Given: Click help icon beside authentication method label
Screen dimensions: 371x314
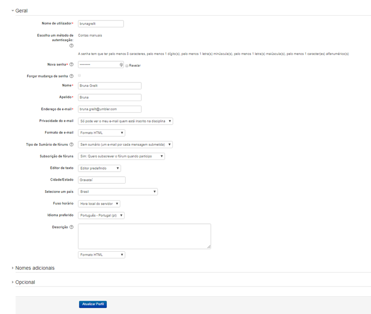Looking at the screenshot, I should (72, 46).
